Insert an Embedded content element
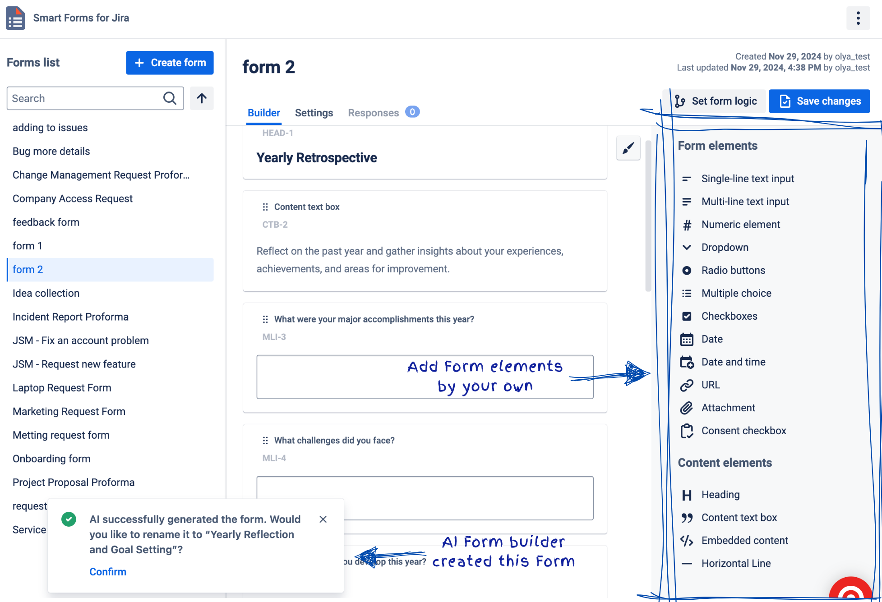This screenshot has height=602, width=882. point(744,540)
